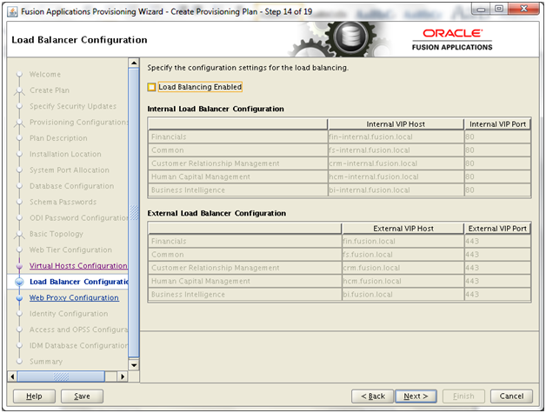Select Welcome step in navigation

coord(45,75)
